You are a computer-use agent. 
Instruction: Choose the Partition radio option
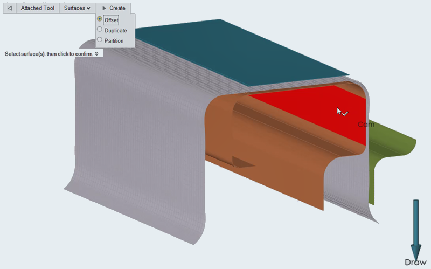(100, 40)
